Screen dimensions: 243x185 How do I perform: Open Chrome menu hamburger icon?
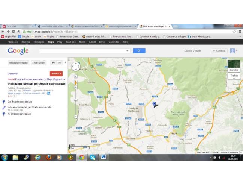pyautogui.click(x=240, y=32)
